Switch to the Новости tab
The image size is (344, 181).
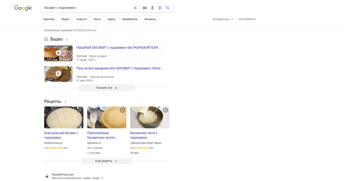tap(81, 19)
